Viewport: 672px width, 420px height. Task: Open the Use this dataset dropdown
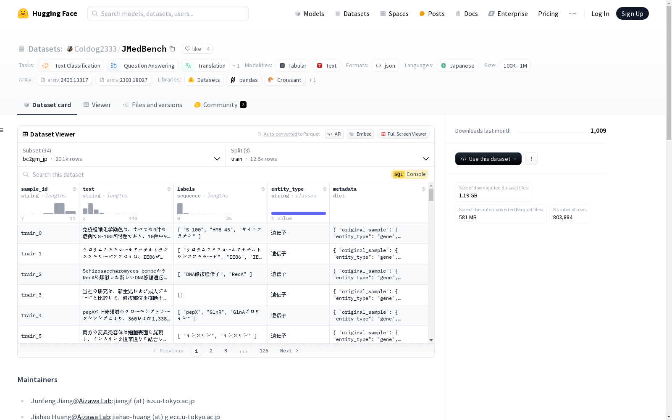coord(488,159)
